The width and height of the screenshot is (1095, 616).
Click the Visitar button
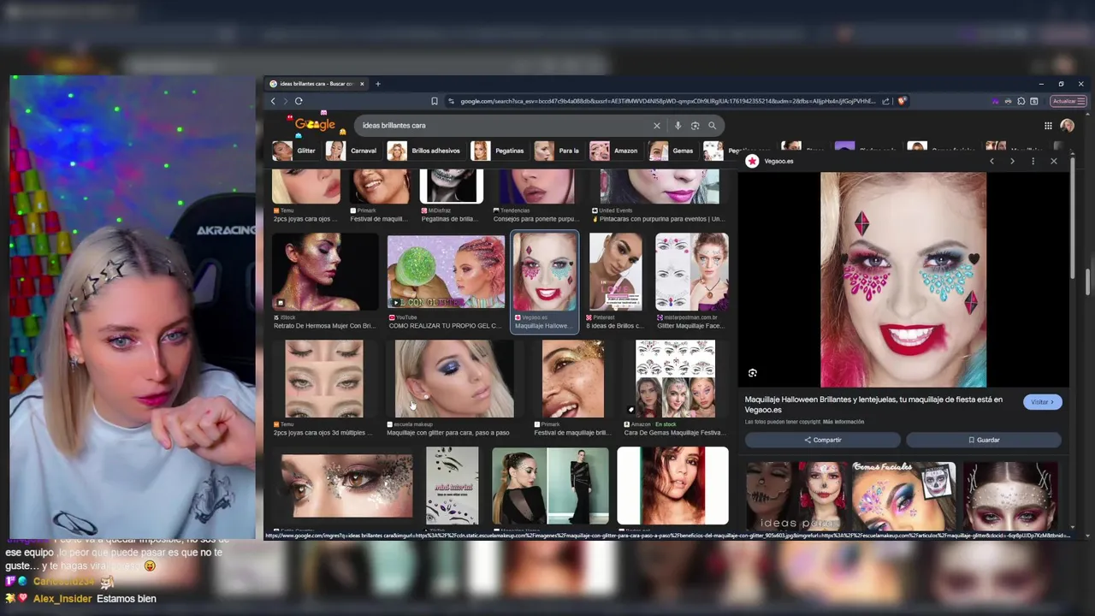pyautogui.click(x=1042, y=402)
